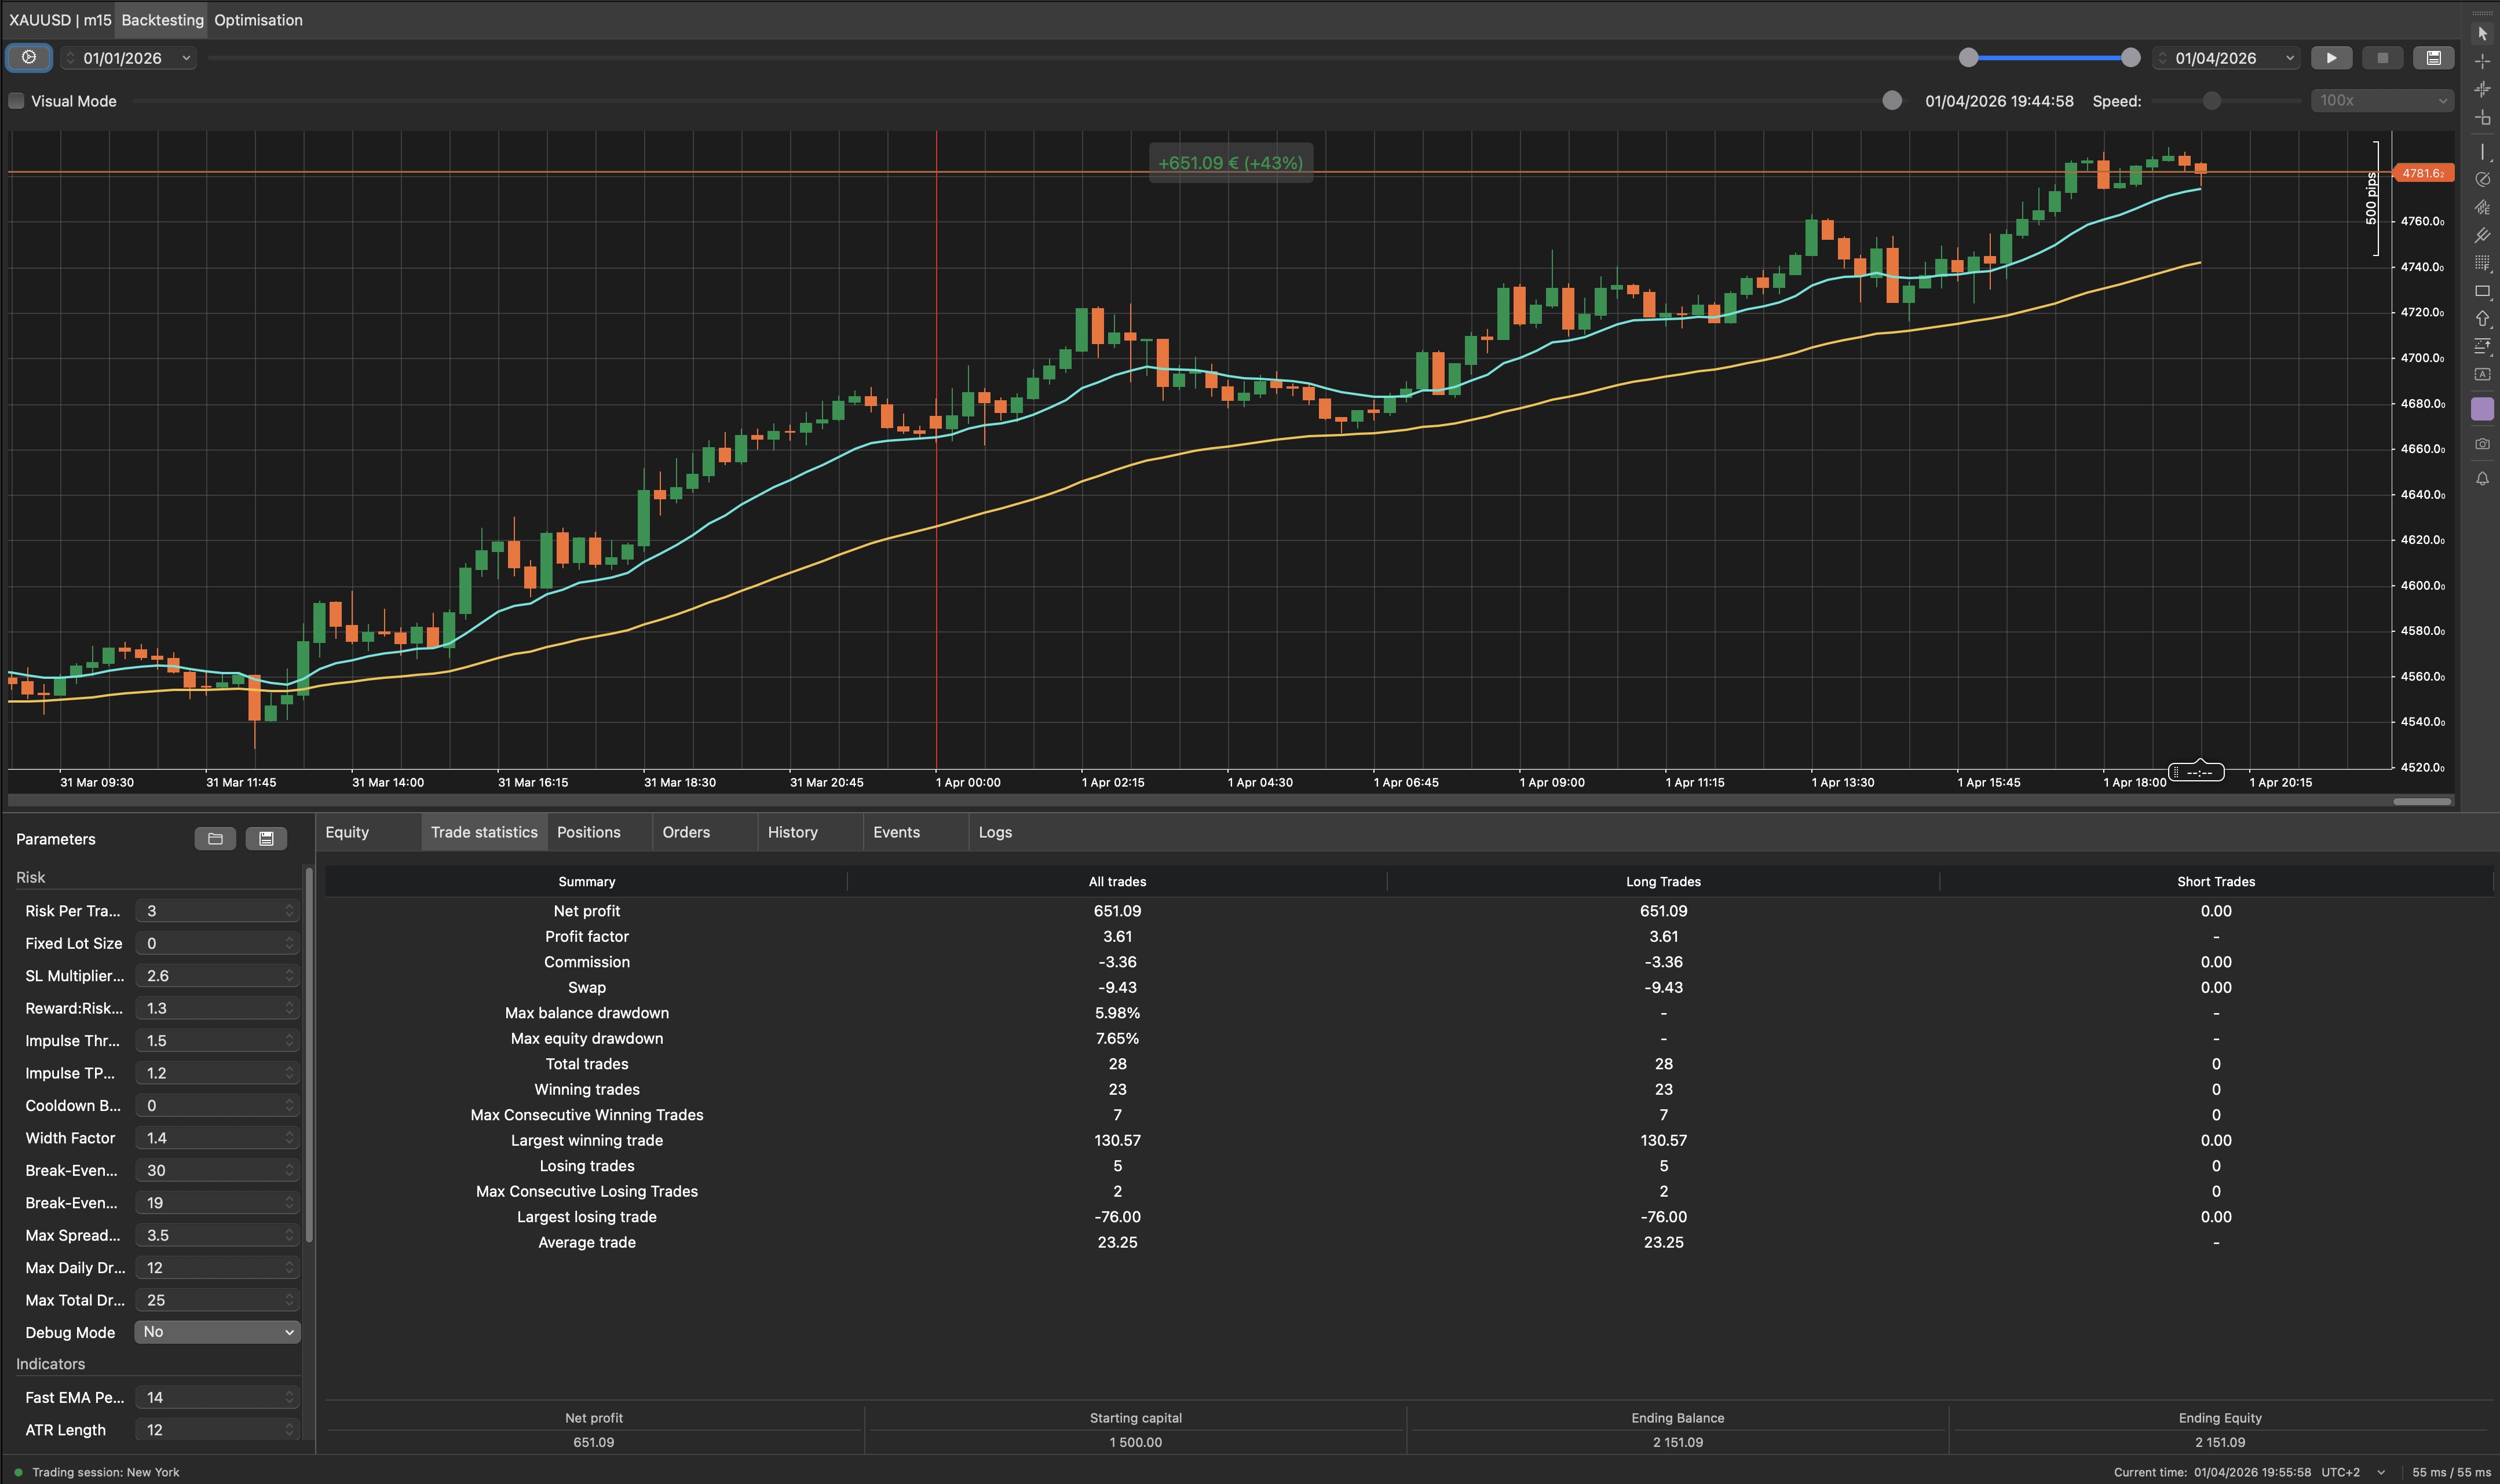This screenshot has height=1484, width=2500.
Task: Open the start date 01/01/2026 dropdown
Action: [x=186, y=57]
